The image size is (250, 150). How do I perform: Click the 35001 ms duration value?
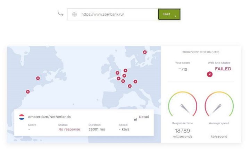coord(97,129)
